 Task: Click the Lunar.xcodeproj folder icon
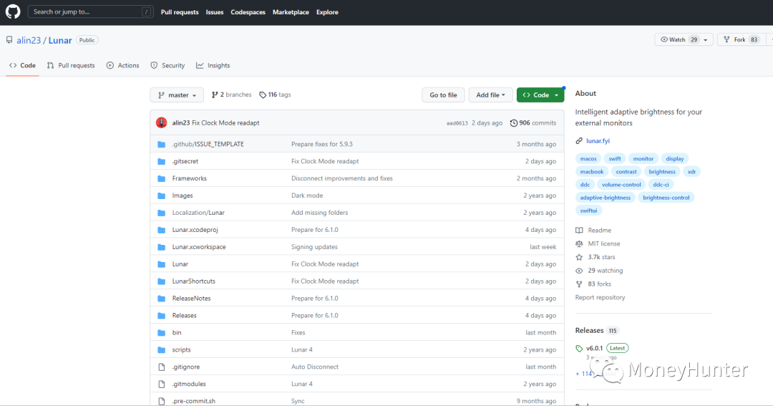[x=161, y=230]
